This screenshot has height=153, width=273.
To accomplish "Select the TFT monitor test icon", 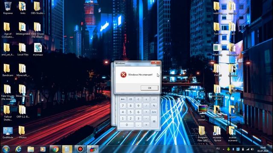I will point(203,113).
